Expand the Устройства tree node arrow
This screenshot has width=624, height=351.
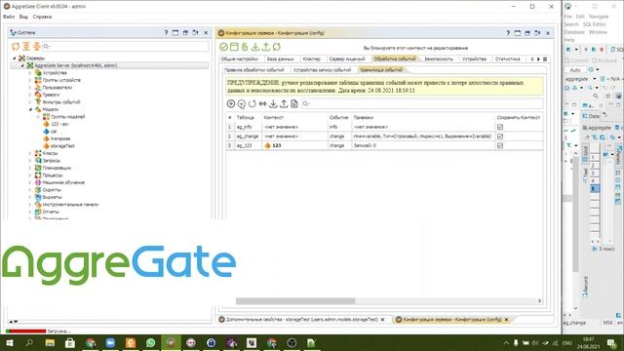pos(30,73)
